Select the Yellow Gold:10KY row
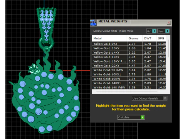185x139 pixels. 129,48
